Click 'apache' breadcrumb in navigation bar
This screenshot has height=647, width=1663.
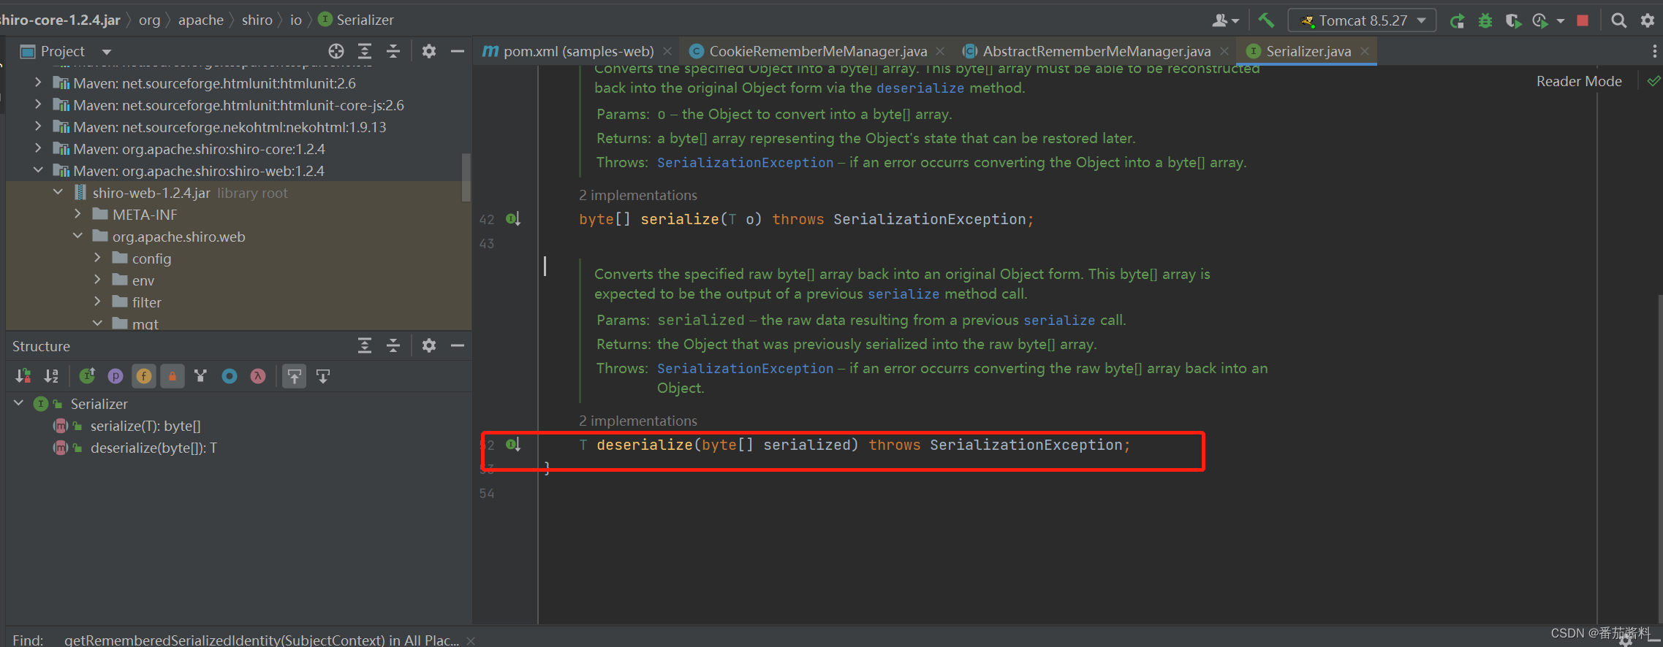[x=201, y=20]
